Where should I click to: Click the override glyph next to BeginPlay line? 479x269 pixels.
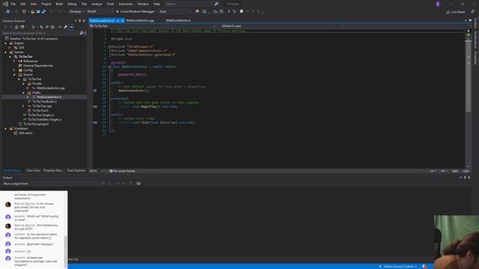(95, 106)
